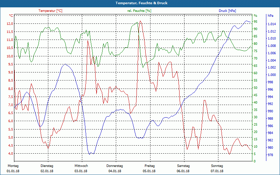Click the day label "Freitag"
Screen dimensions: 280x175
click(x=150, y=166)
